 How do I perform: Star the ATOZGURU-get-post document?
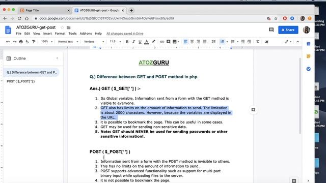point(62,27)
